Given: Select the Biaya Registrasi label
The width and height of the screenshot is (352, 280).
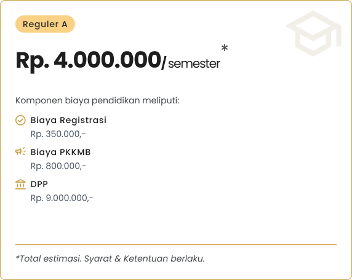Looking at the screenshot, I should coord(68,120).
